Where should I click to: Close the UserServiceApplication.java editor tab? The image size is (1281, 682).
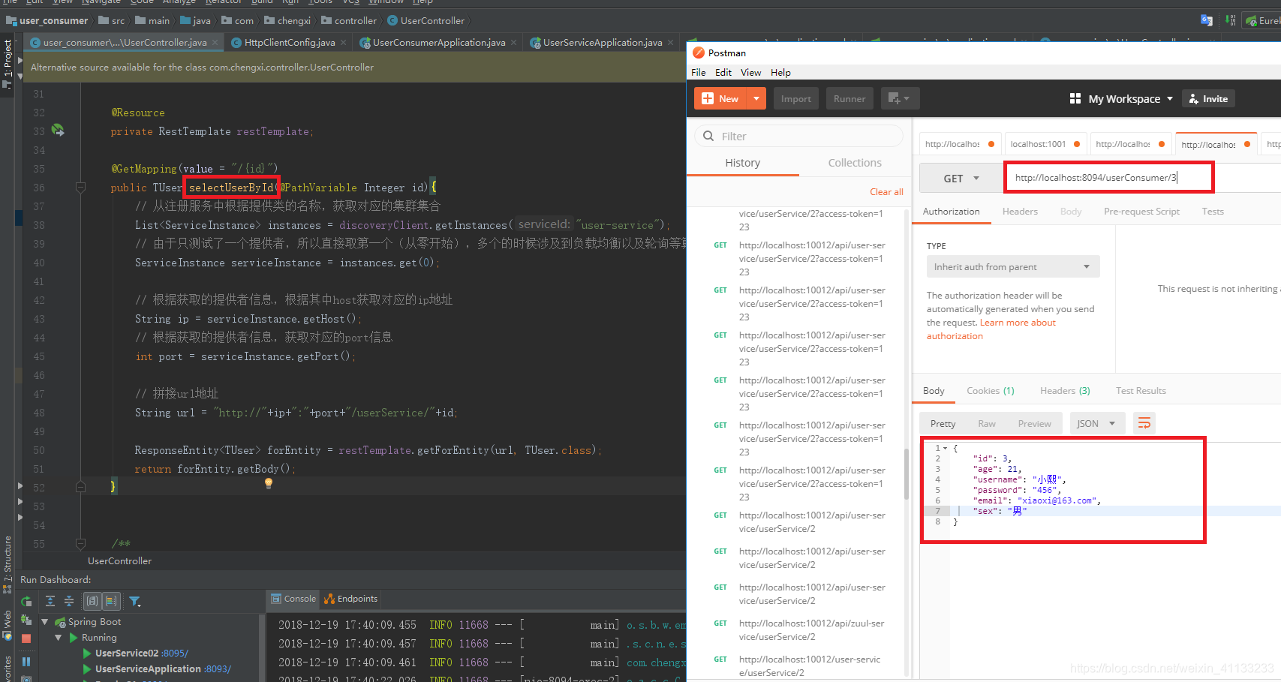pyautogui.click(x=670, y=43)
